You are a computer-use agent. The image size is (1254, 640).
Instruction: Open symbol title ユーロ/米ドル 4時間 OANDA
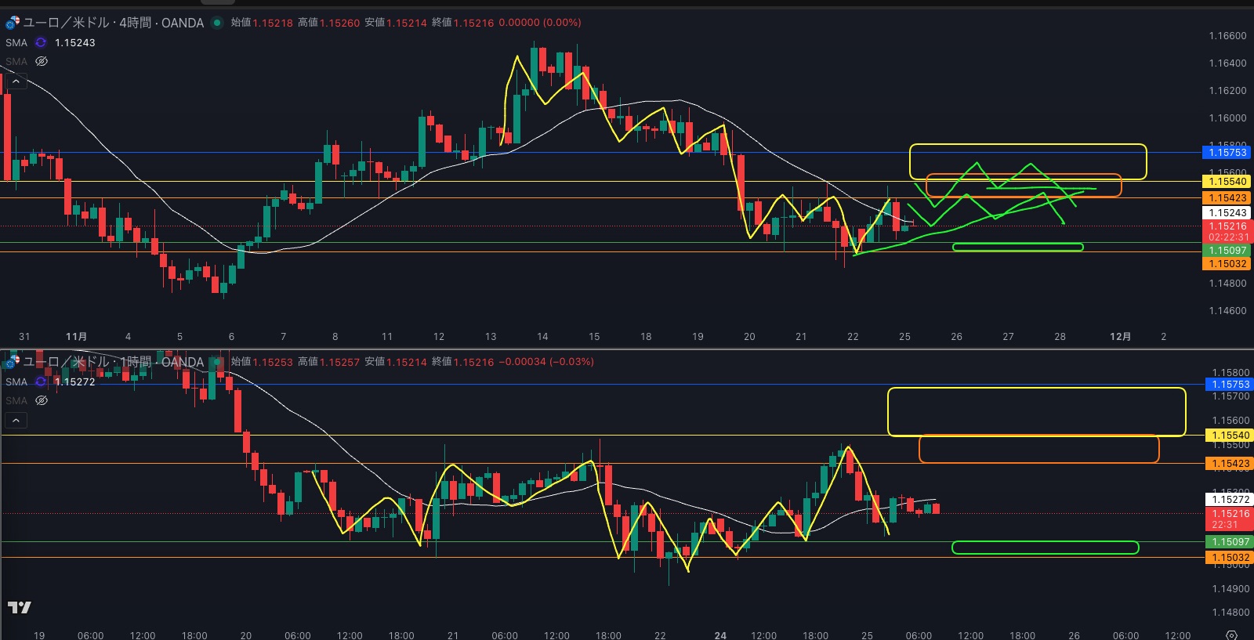click(114, 23)
